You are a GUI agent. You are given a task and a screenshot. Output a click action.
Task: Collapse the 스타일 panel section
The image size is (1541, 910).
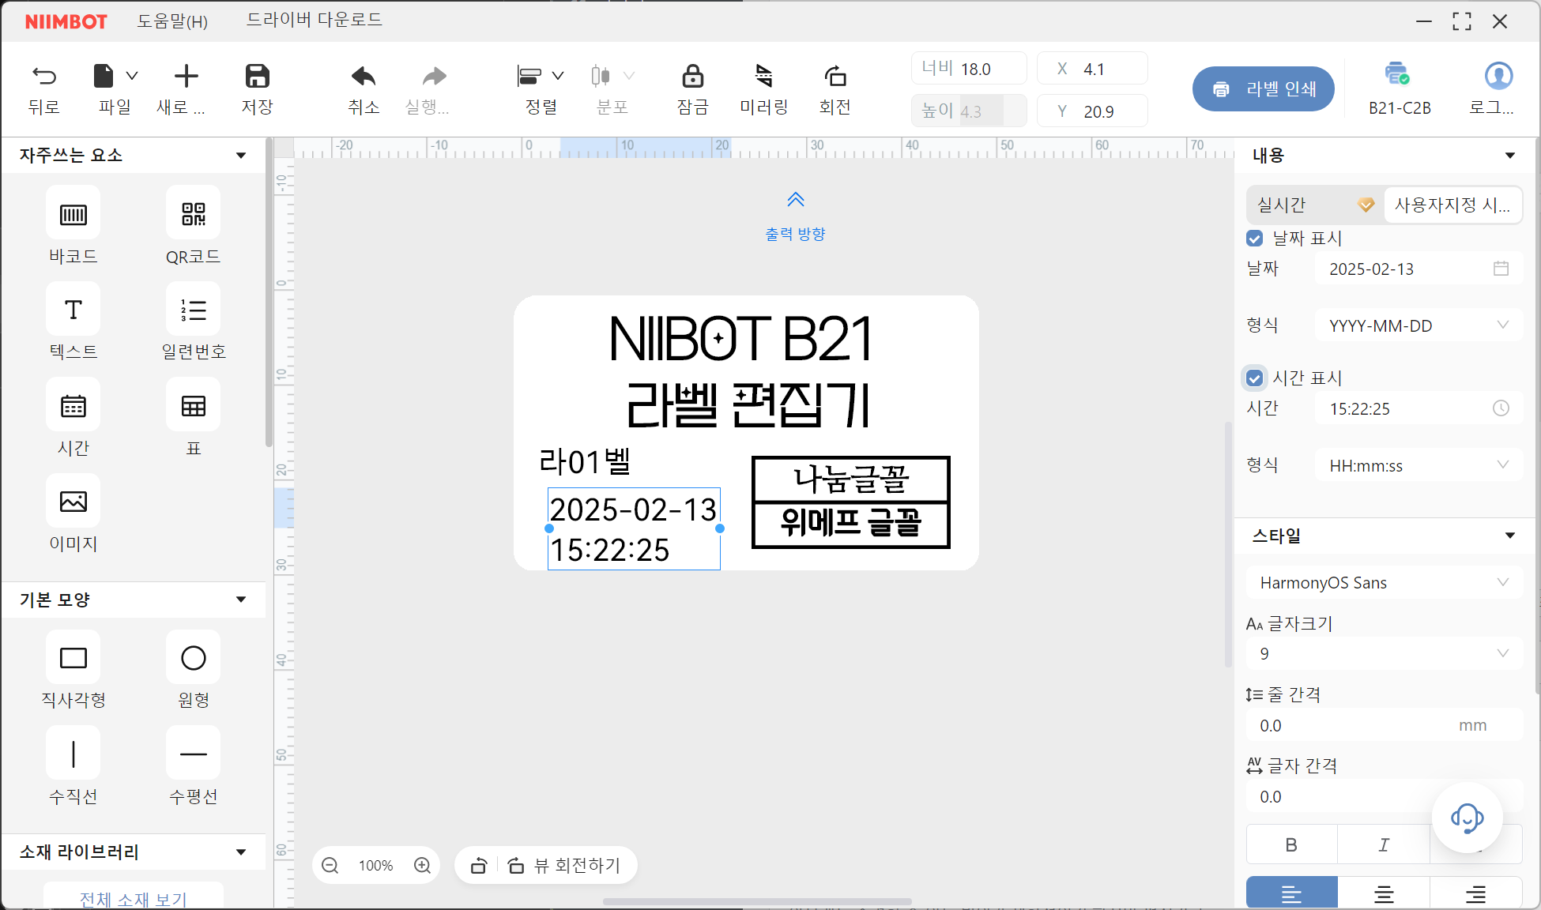pos(1510,536)
